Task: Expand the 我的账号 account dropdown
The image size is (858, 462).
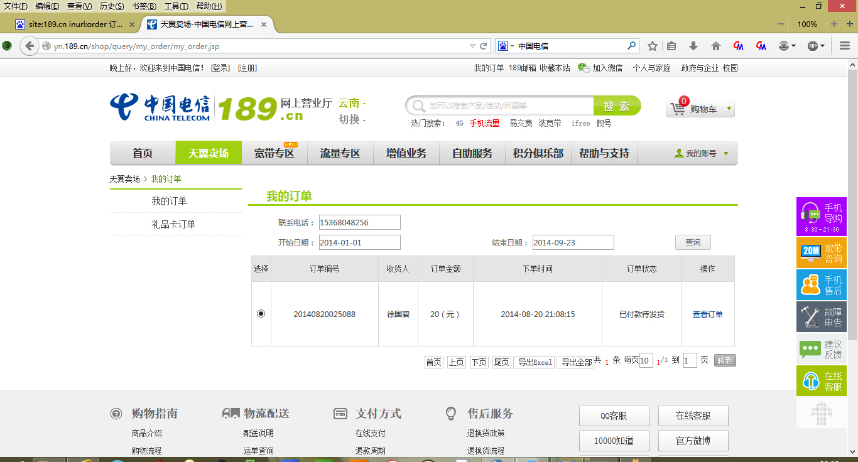Action: [699, 153]
